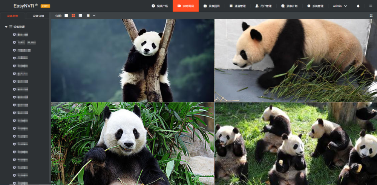Open 用户管理 user management

(264, 6)
